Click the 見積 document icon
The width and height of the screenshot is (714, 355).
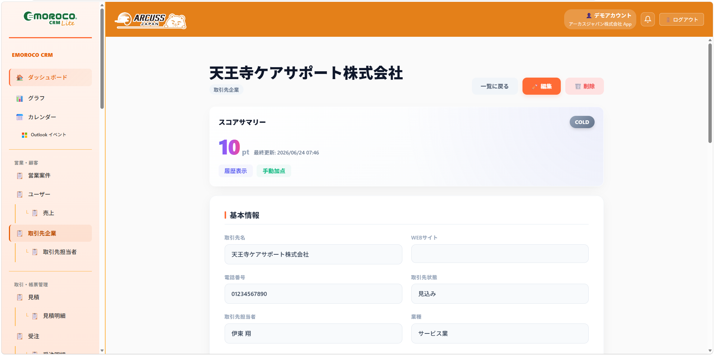tap(20, 297)
